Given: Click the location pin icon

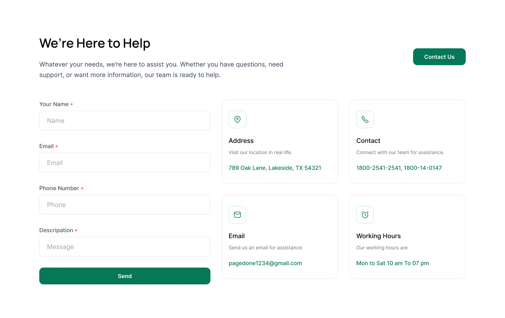Looking at the screenshot, I should (x=237, y=119).
